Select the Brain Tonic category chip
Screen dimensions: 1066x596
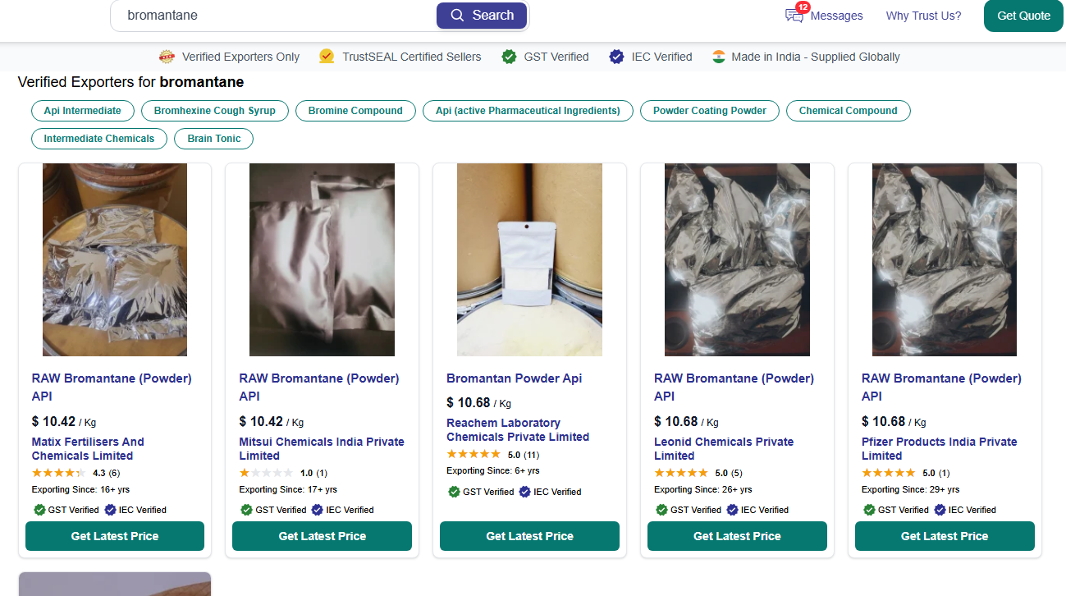[214, 139]
